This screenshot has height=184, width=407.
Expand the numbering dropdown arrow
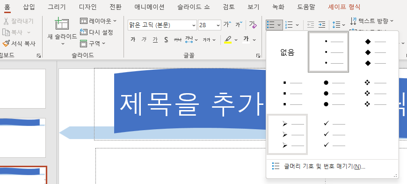click(297, 25)
